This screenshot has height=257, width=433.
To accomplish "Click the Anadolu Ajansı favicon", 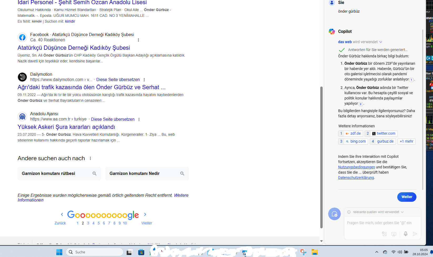I will 22,117.
